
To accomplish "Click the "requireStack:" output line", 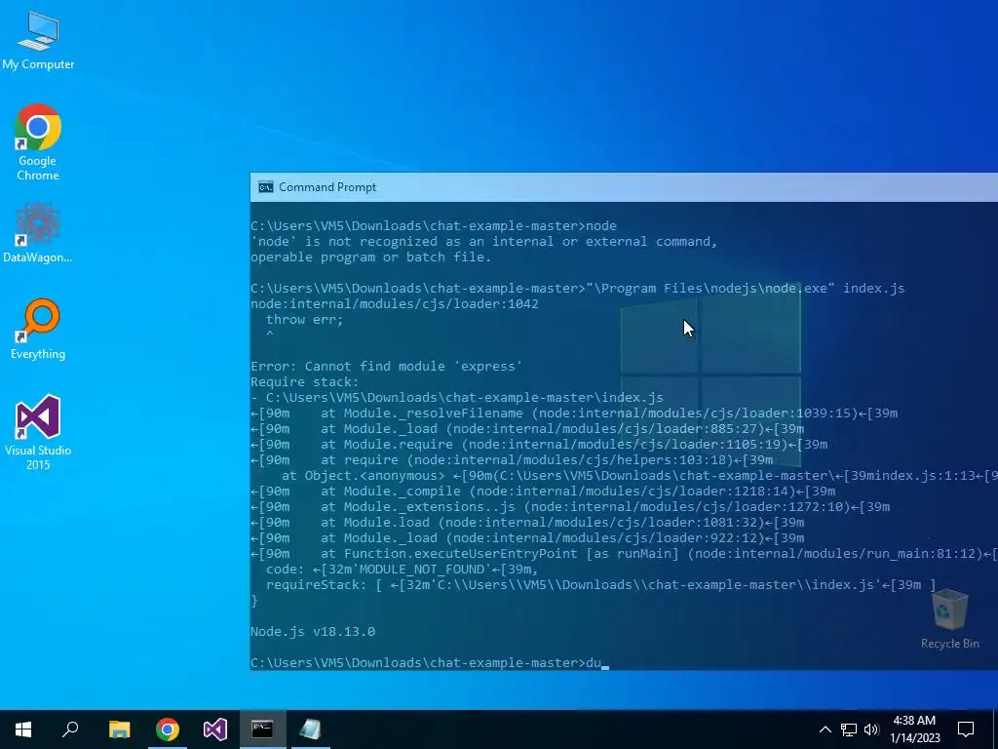I will tap(600, 585).
